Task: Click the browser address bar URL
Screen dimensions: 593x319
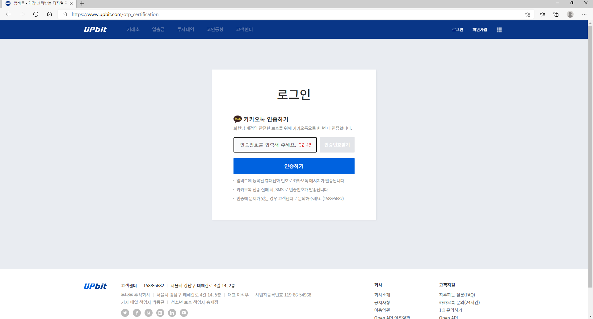Action: (x=115, y=14)
